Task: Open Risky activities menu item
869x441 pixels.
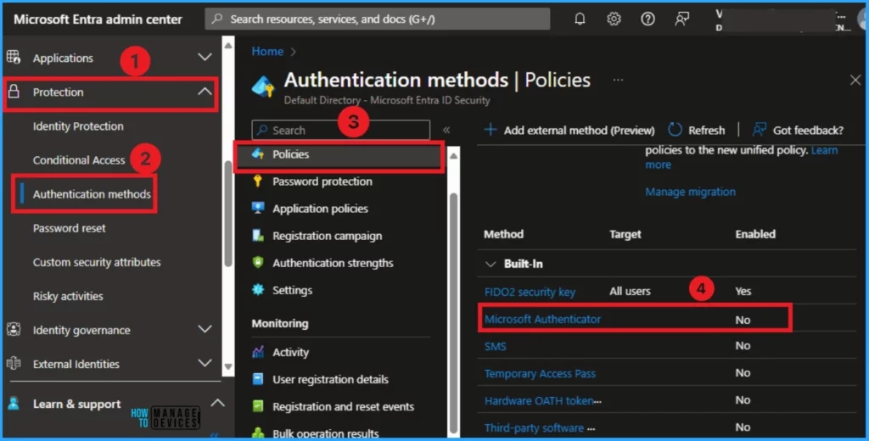Action: point(68,296)
